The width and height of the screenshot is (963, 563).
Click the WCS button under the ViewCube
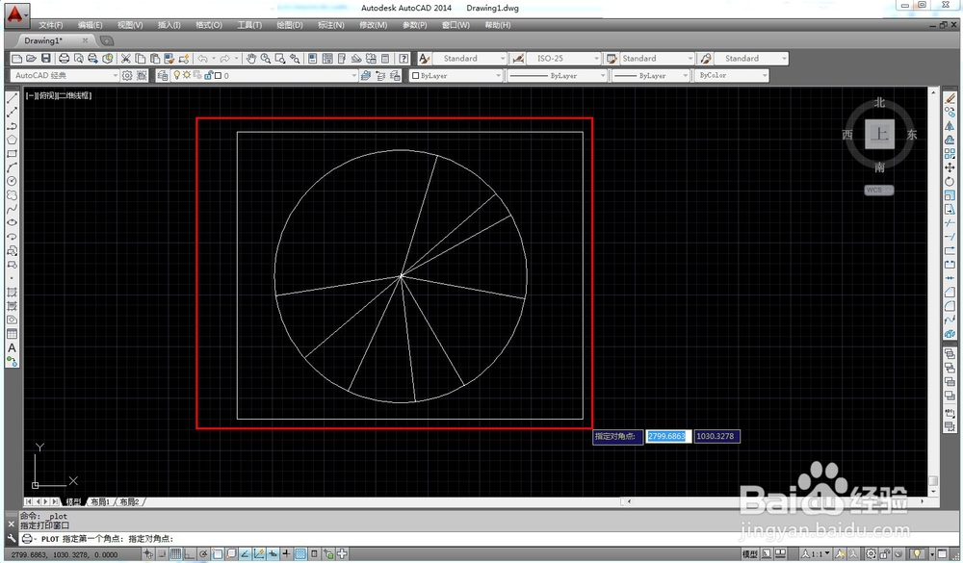pyautogui.click(x=878, y=191)
